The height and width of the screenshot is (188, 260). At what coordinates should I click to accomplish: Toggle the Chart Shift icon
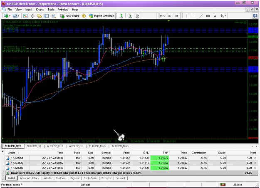tap(137, 16)
